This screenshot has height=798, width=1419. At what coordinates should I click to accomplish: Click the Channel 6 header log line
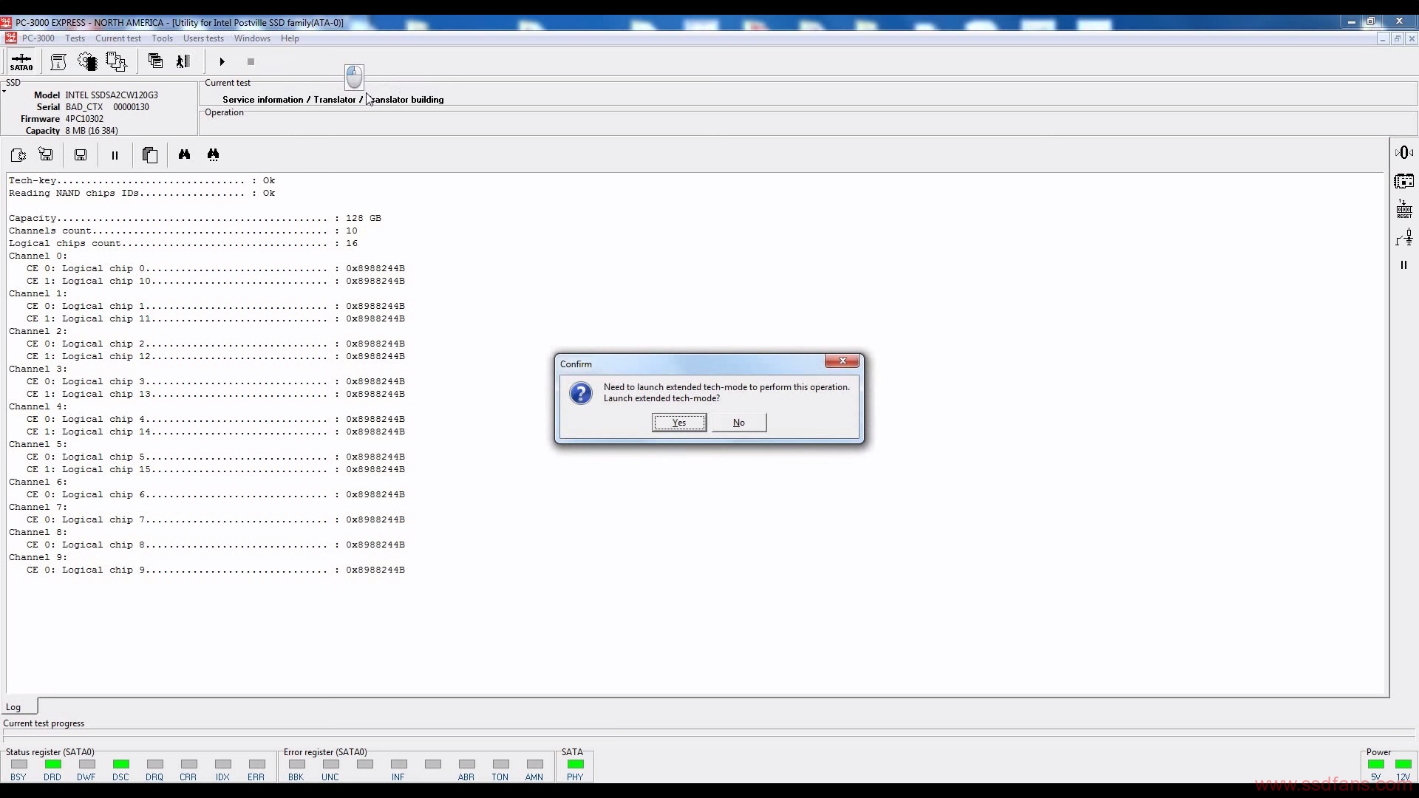point(38,482)
